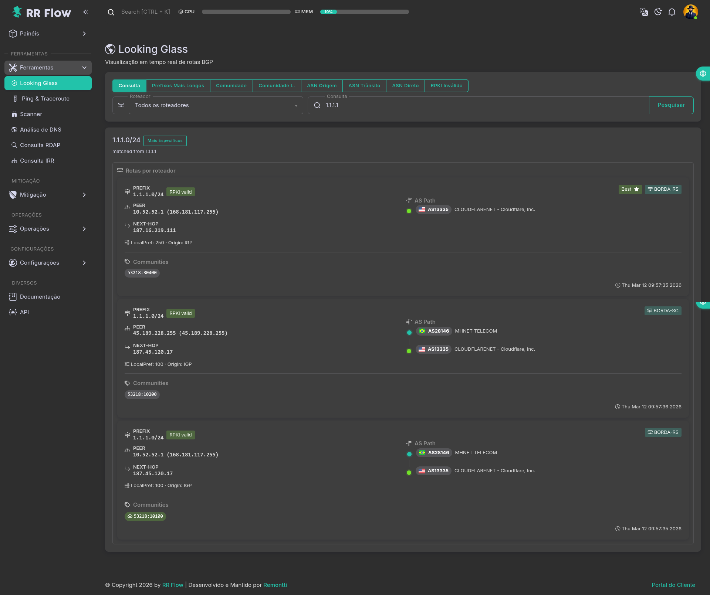The image size is (710, 595).
Task: Open Scanner tool in sidebar
Action: [31, 114]
